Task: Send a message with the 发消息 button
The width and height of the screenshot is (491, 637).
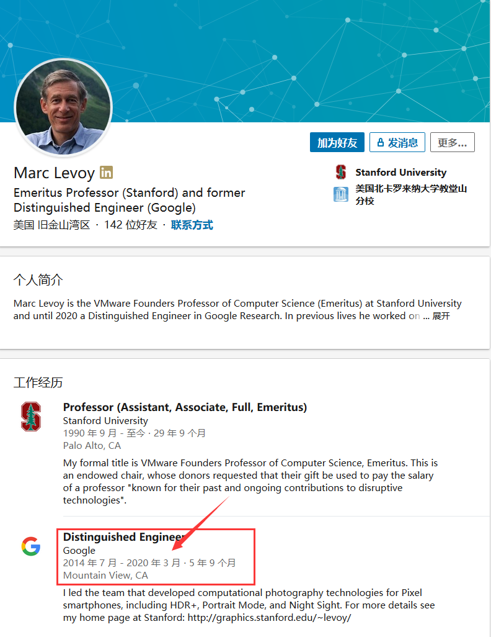Action: click(x=397, y=142)
